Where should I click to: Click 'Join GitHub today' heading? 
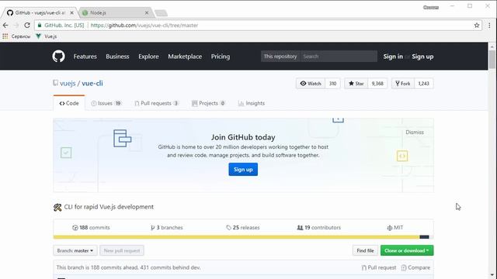[243, 137]
